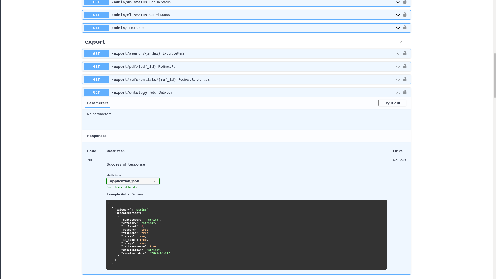Click GET badge of /admin/ml_status

(96, 15)
